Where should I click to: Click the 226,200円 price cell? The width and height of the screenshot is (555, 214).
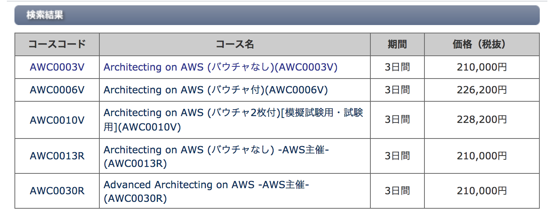click(x=482, y=90)
